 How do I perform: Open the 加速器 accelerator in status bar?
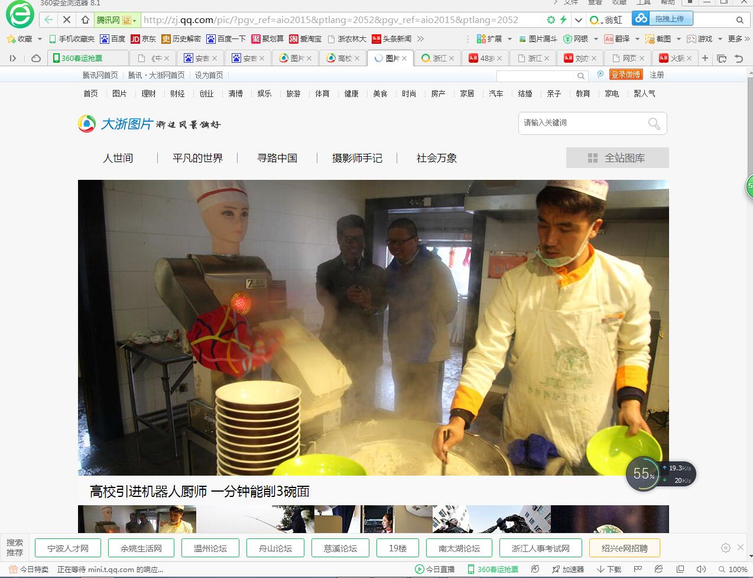[568, 569]
